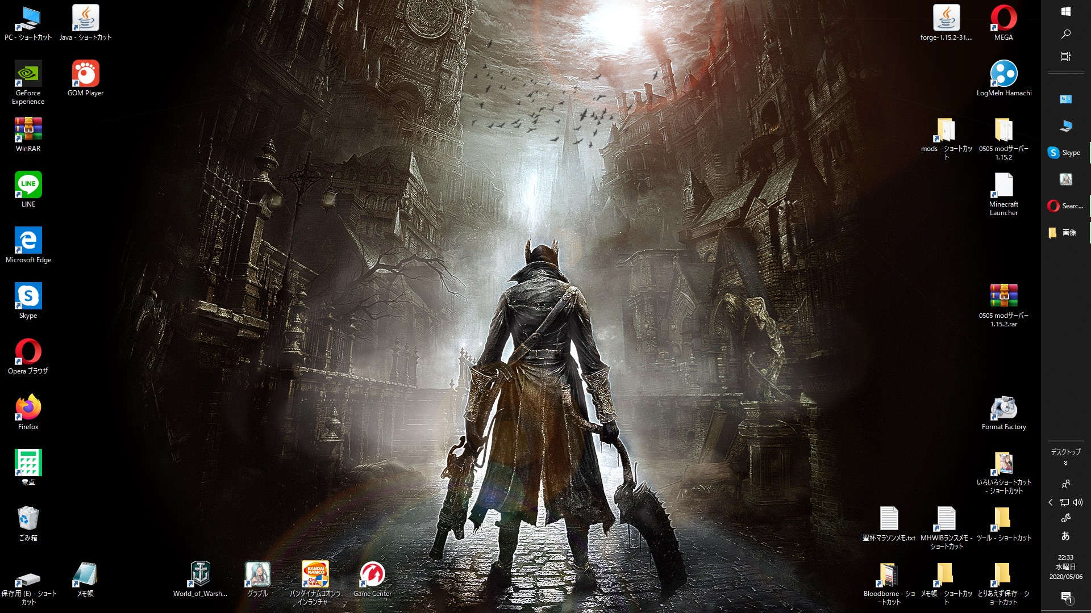Switch to Skype in the taskbar
Screen dimensions: 1091x613
(1066, 153)
